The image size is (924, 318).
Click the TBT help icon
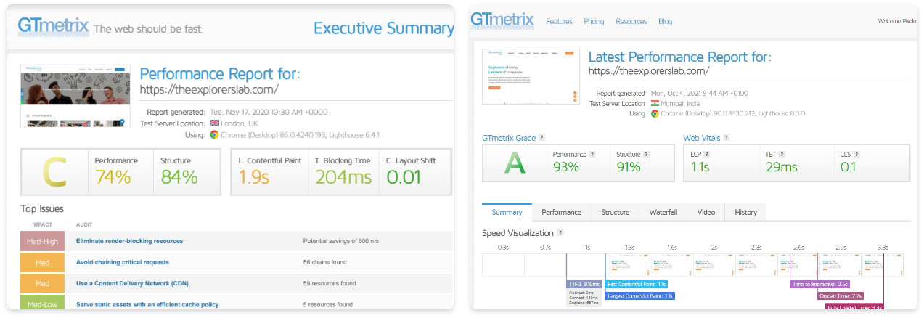[x=782, y=154]
